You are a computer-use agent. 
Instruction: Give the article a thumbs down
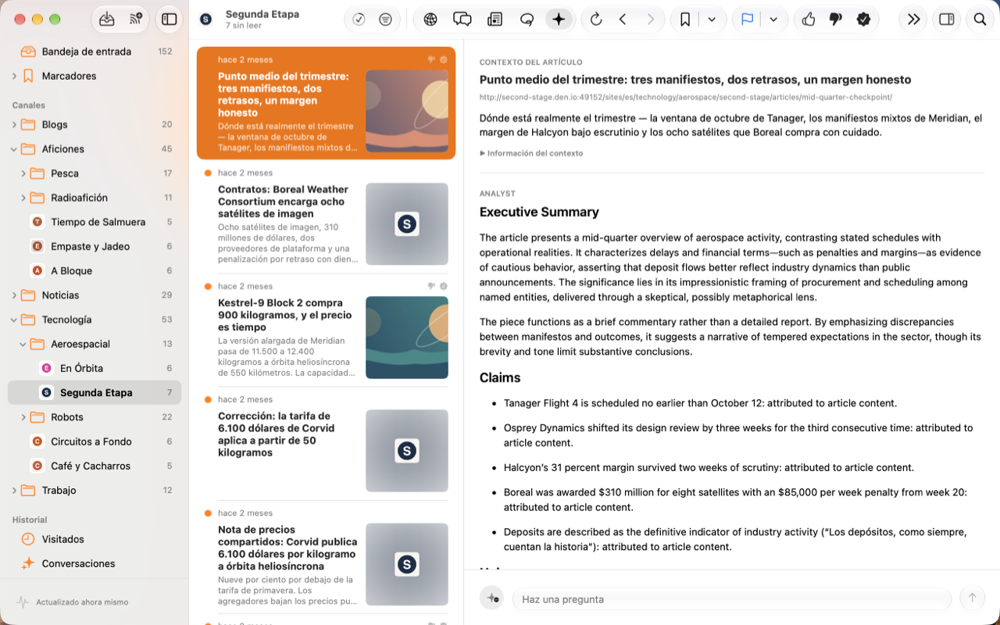(836, 20)
